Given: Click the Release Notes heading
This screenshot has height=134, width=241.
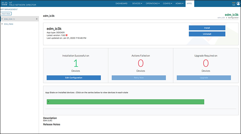Looking at the screenshot, I should [x=52, y=124].
